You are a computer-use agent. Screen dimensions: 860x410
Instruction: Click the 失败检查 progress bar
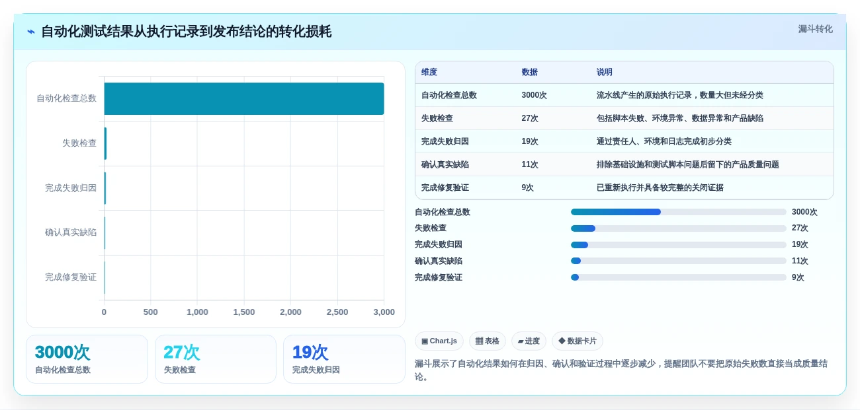679,228
